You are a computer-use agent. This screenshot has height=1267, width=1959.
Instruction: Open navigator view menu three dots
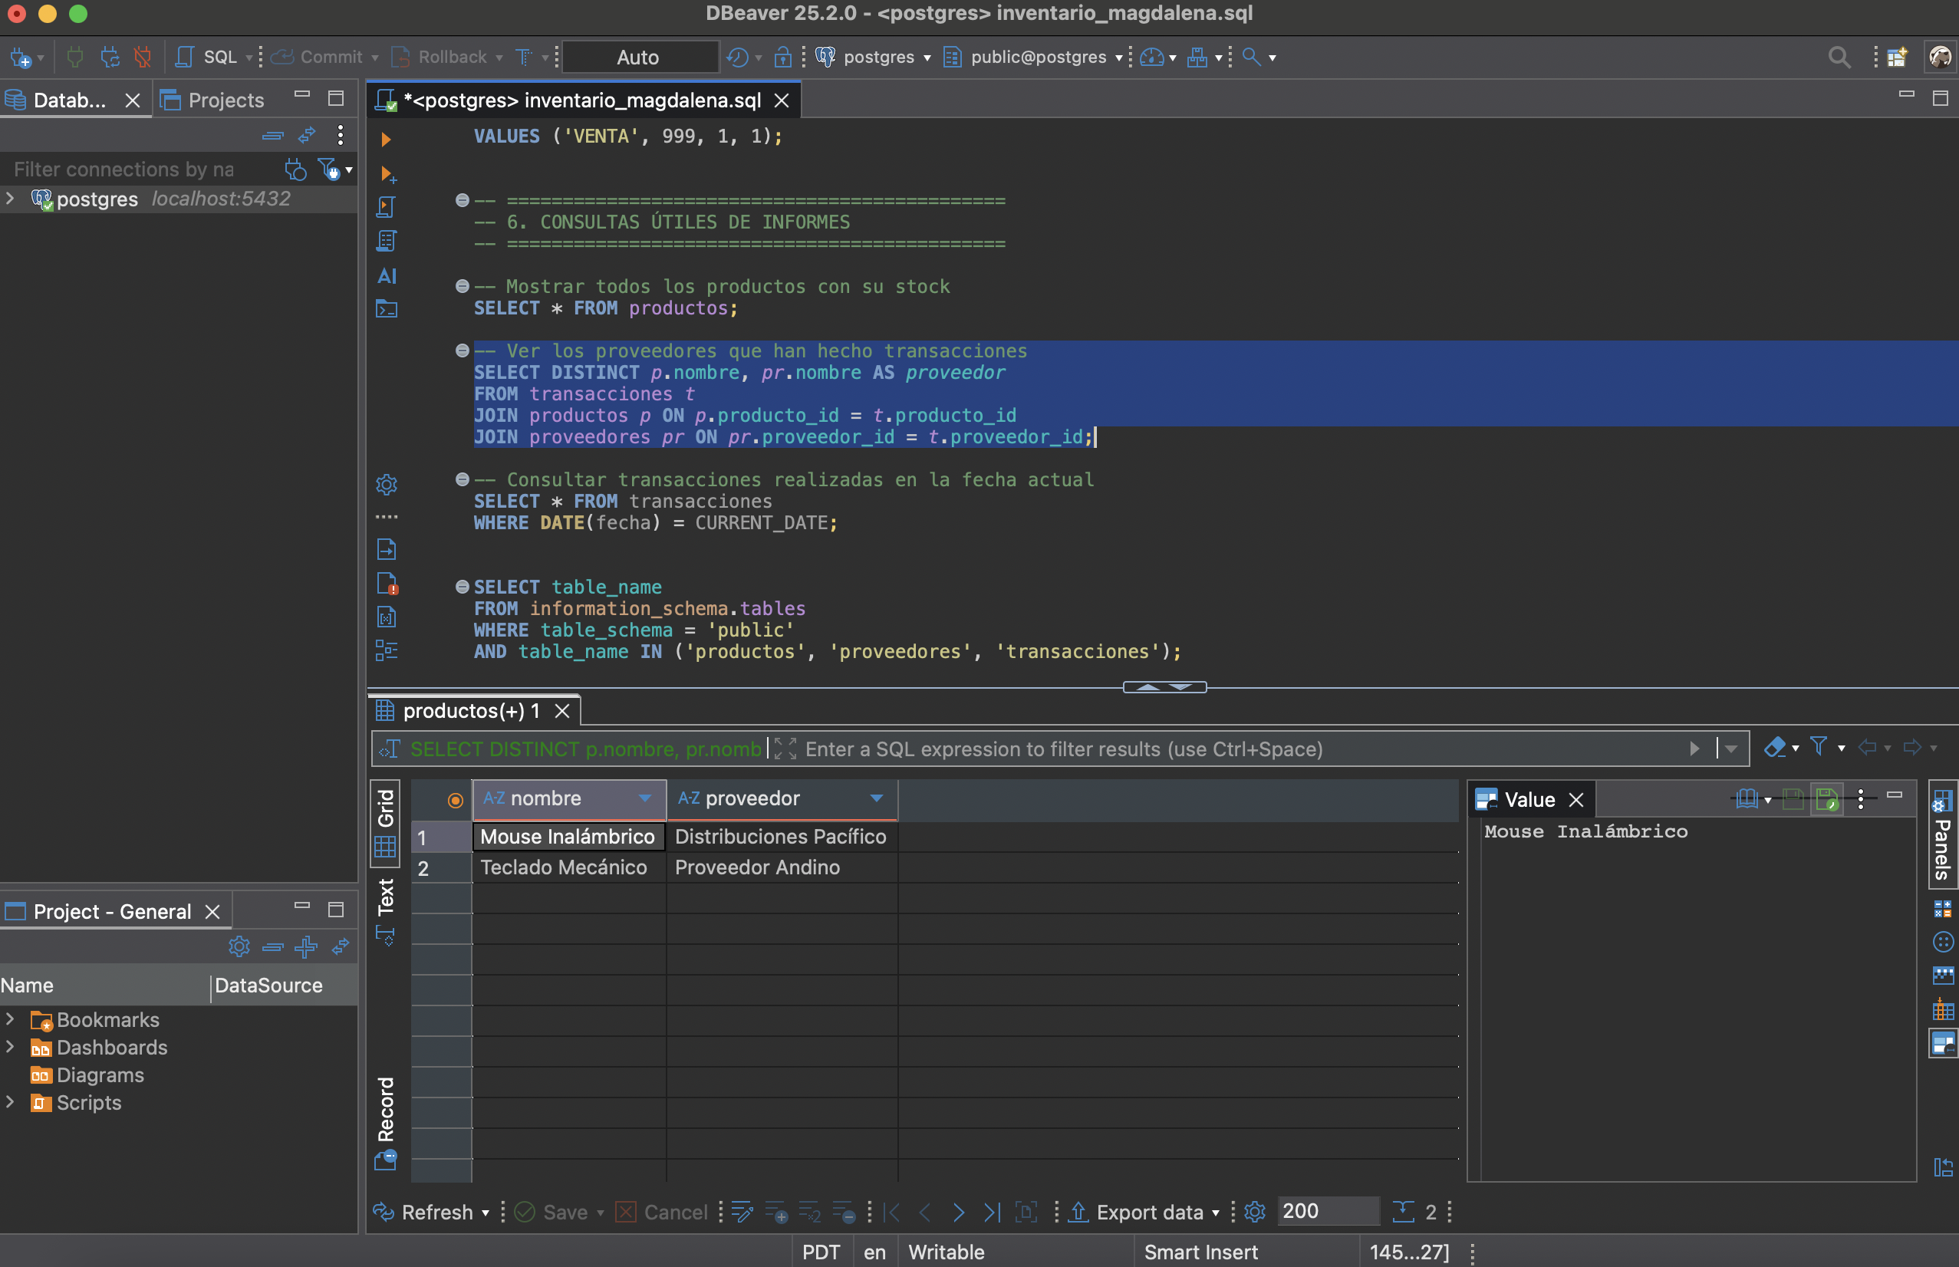(x=341, y=135)
